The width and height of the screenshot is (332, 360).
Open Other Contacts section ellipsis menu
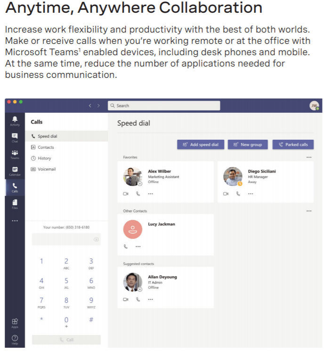point(309,211)
